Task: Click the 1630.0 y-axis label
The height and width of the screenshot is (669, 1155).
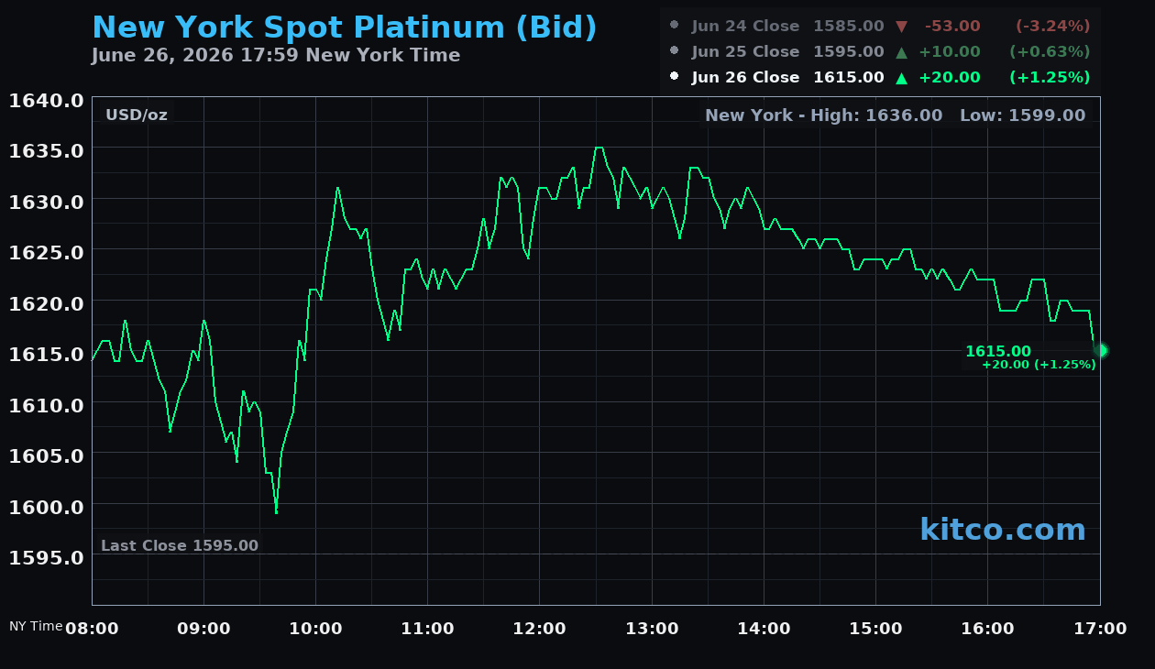Action: pos(46,202)
